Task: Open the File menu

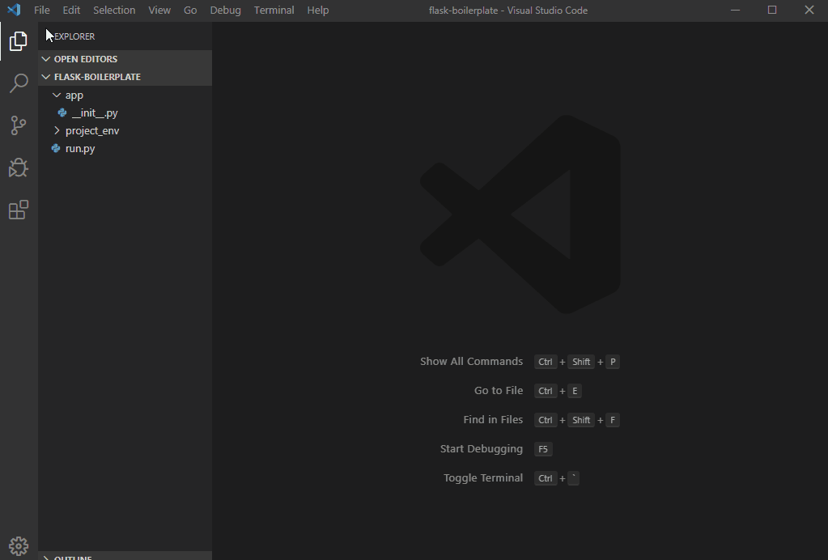Action: pyautogui.click(x=42, y=10)
